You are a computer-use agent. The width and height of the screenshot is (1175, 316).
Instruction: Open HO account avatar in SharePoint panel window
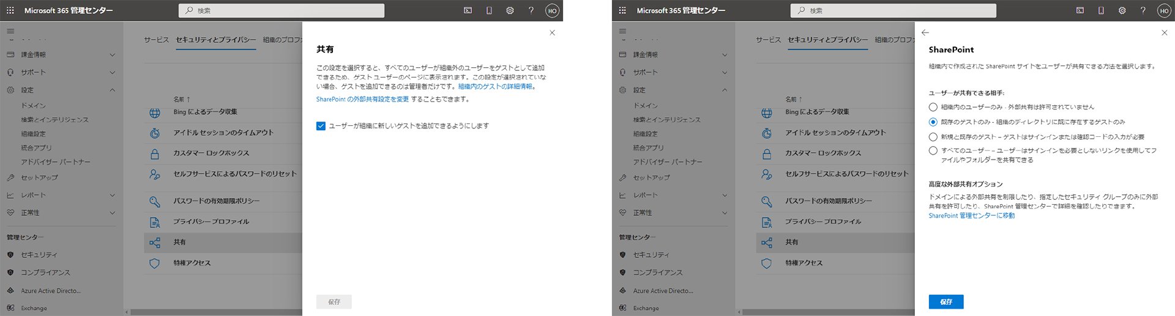[1164, 10]
